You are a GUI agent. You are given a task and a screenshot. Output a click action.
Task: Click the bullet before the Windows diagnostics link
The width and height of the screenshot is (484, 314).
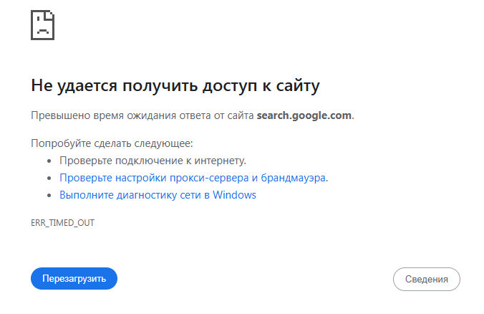coord(49,195)
